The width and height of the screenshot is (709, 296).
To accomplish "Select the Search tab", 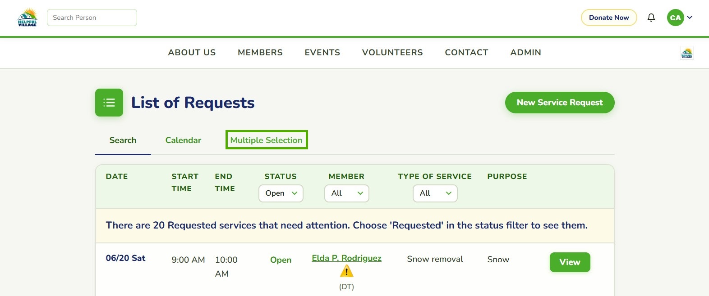I will pyautogui.click(x=123, y=140).
